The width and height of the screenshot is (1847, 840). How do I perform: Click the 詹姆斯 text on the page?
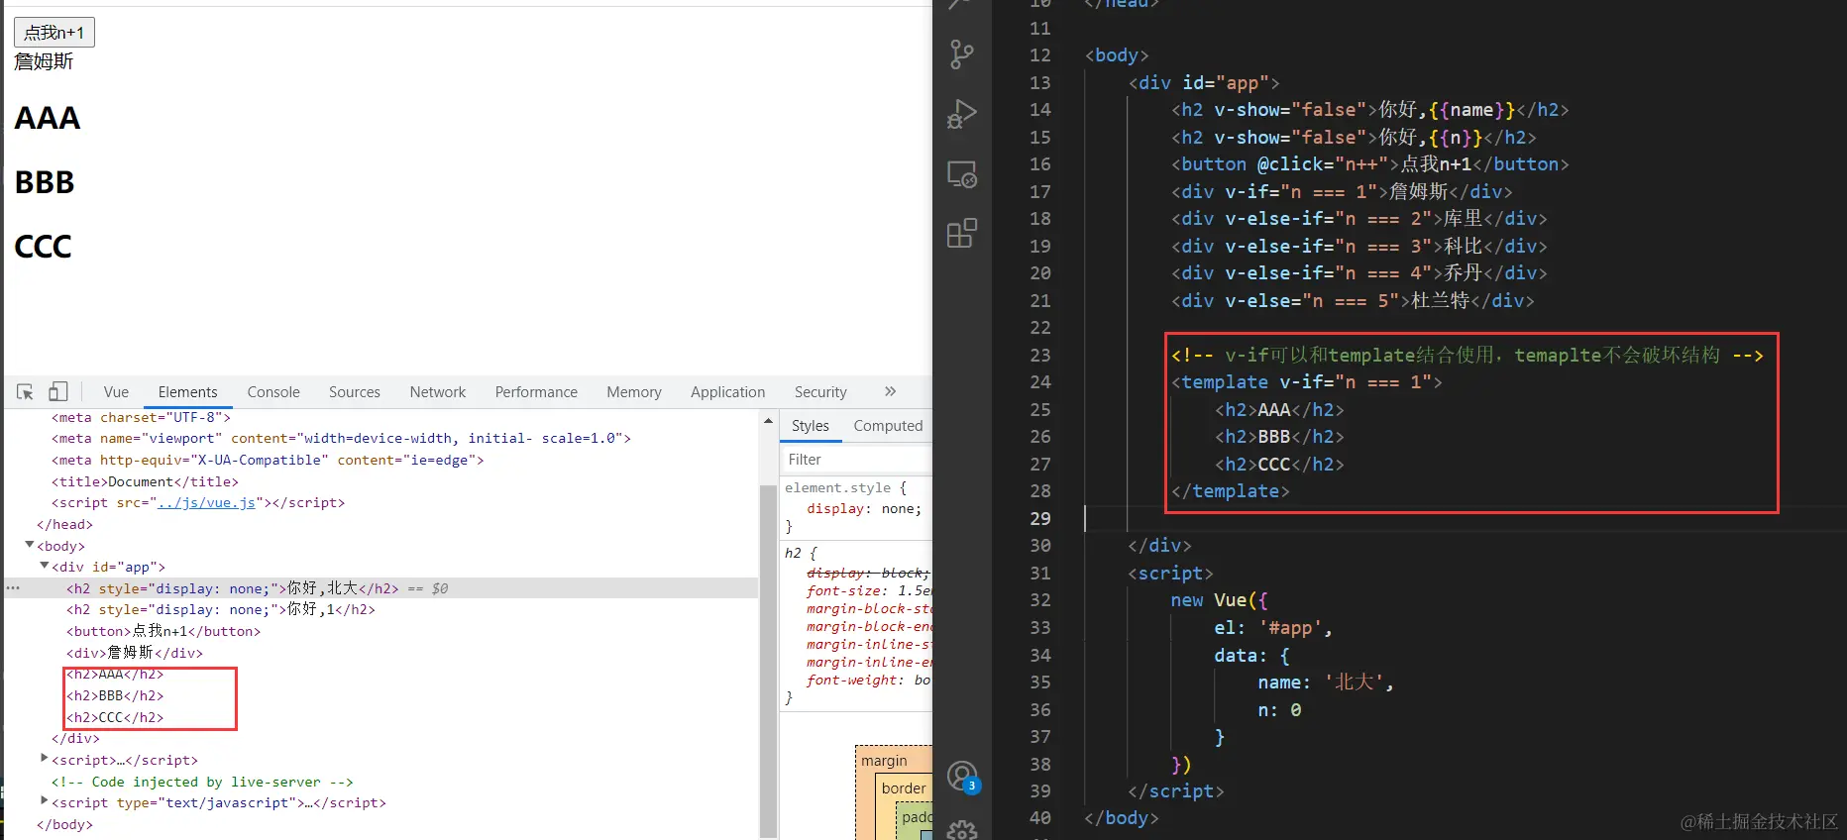[x=44, y=61]
